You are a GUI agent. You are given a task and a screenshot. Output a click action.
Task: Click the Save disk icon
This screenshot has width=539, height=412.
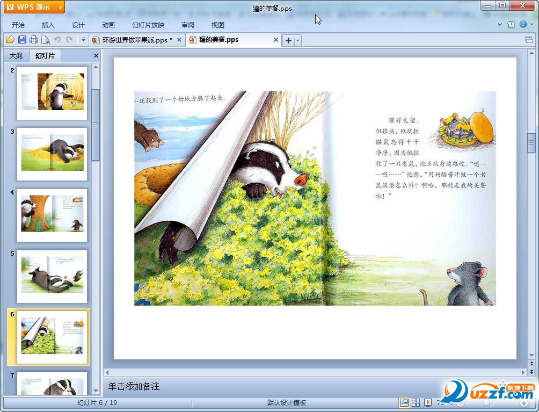[x=22, y=40]
